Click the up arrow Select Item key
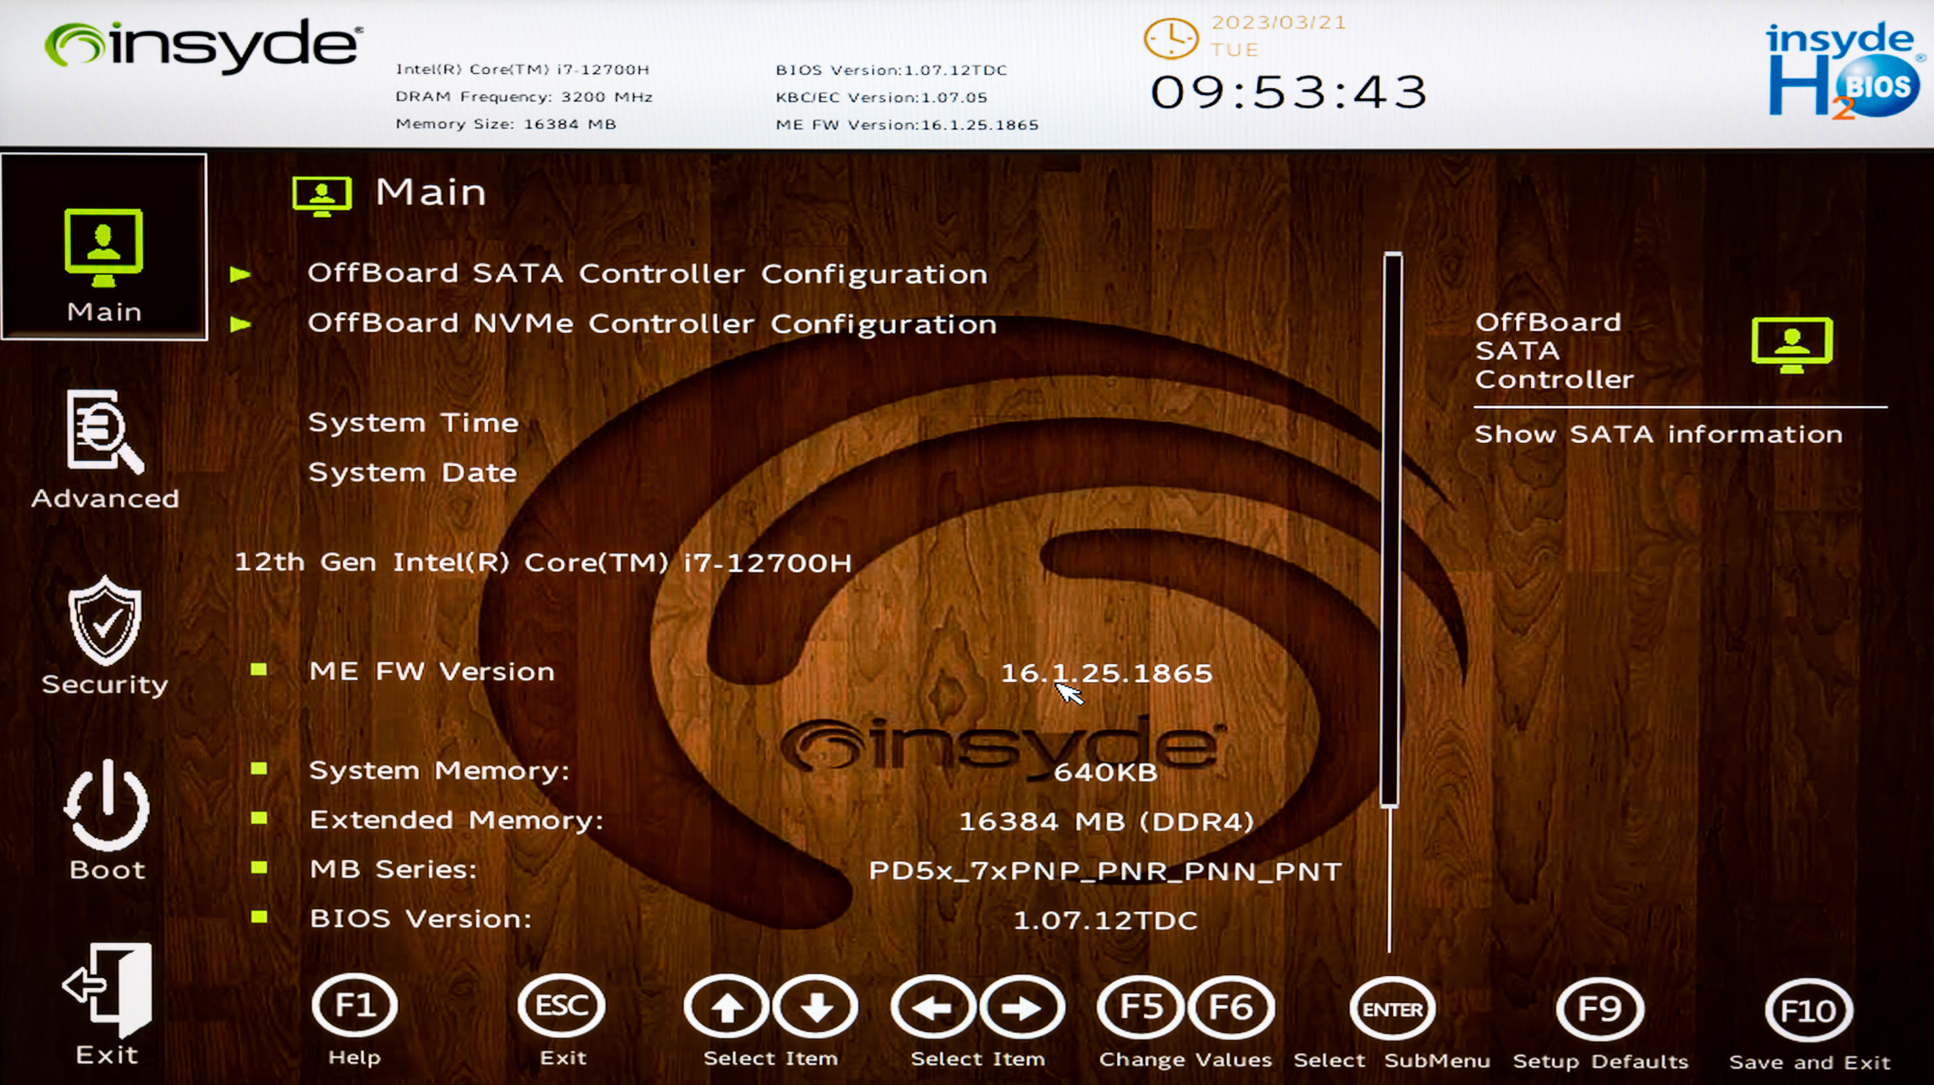The image size is (1934, 1085). (726, 1008)
